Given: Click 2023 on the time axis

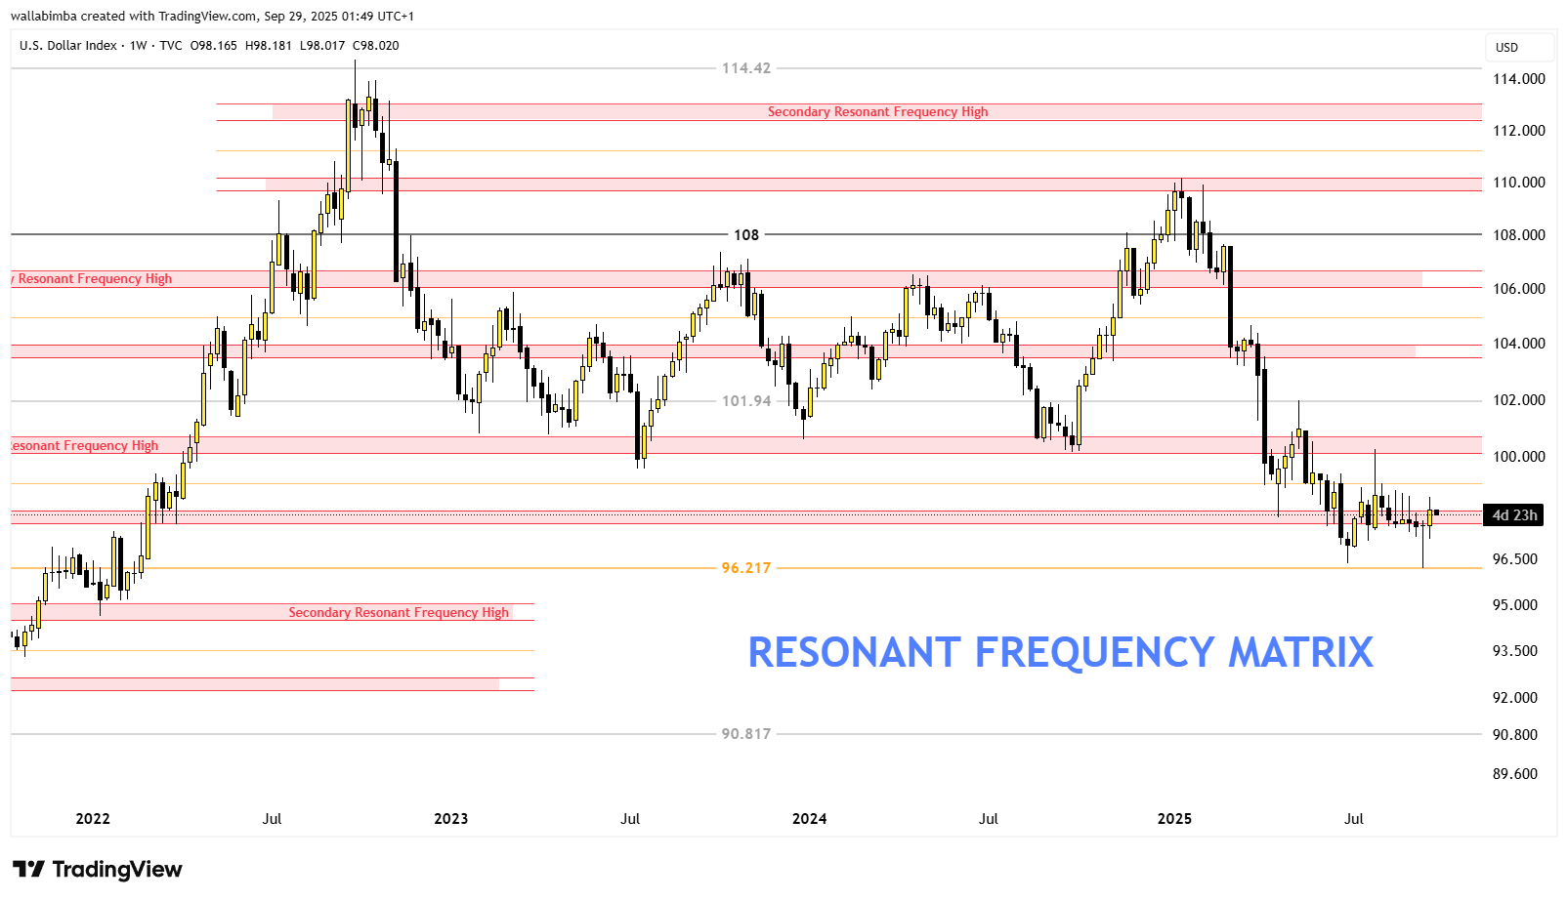Looking at the screenshot, I should pyautogui.click(x=450, y=819).
